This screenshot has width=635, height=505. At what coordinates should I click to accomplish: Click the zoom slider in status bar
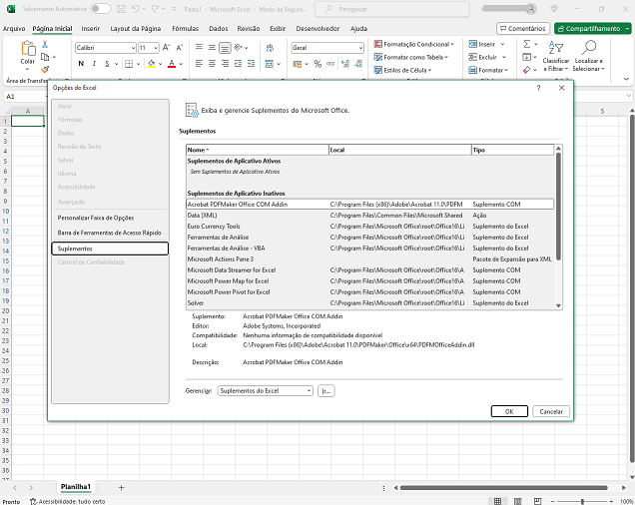tap(582, 501)
